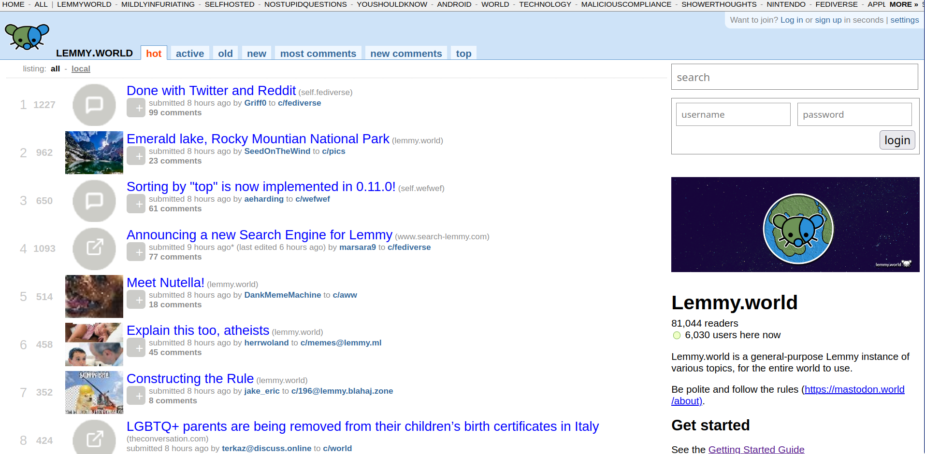This screenshot has height=454, width=925.
Task: View user Griff0's profile
Action: point(255,103)
